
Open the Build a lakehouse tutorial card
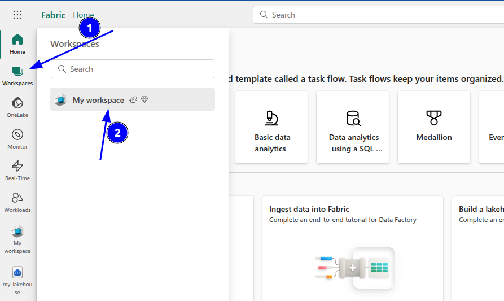click(477, 248)
